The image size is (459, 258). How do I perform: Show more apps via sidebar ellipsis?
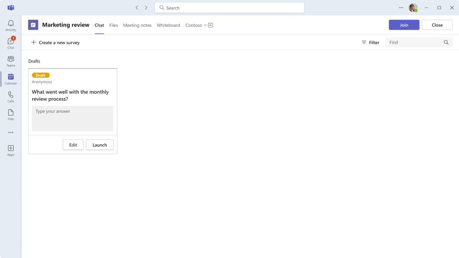(11, 133)
